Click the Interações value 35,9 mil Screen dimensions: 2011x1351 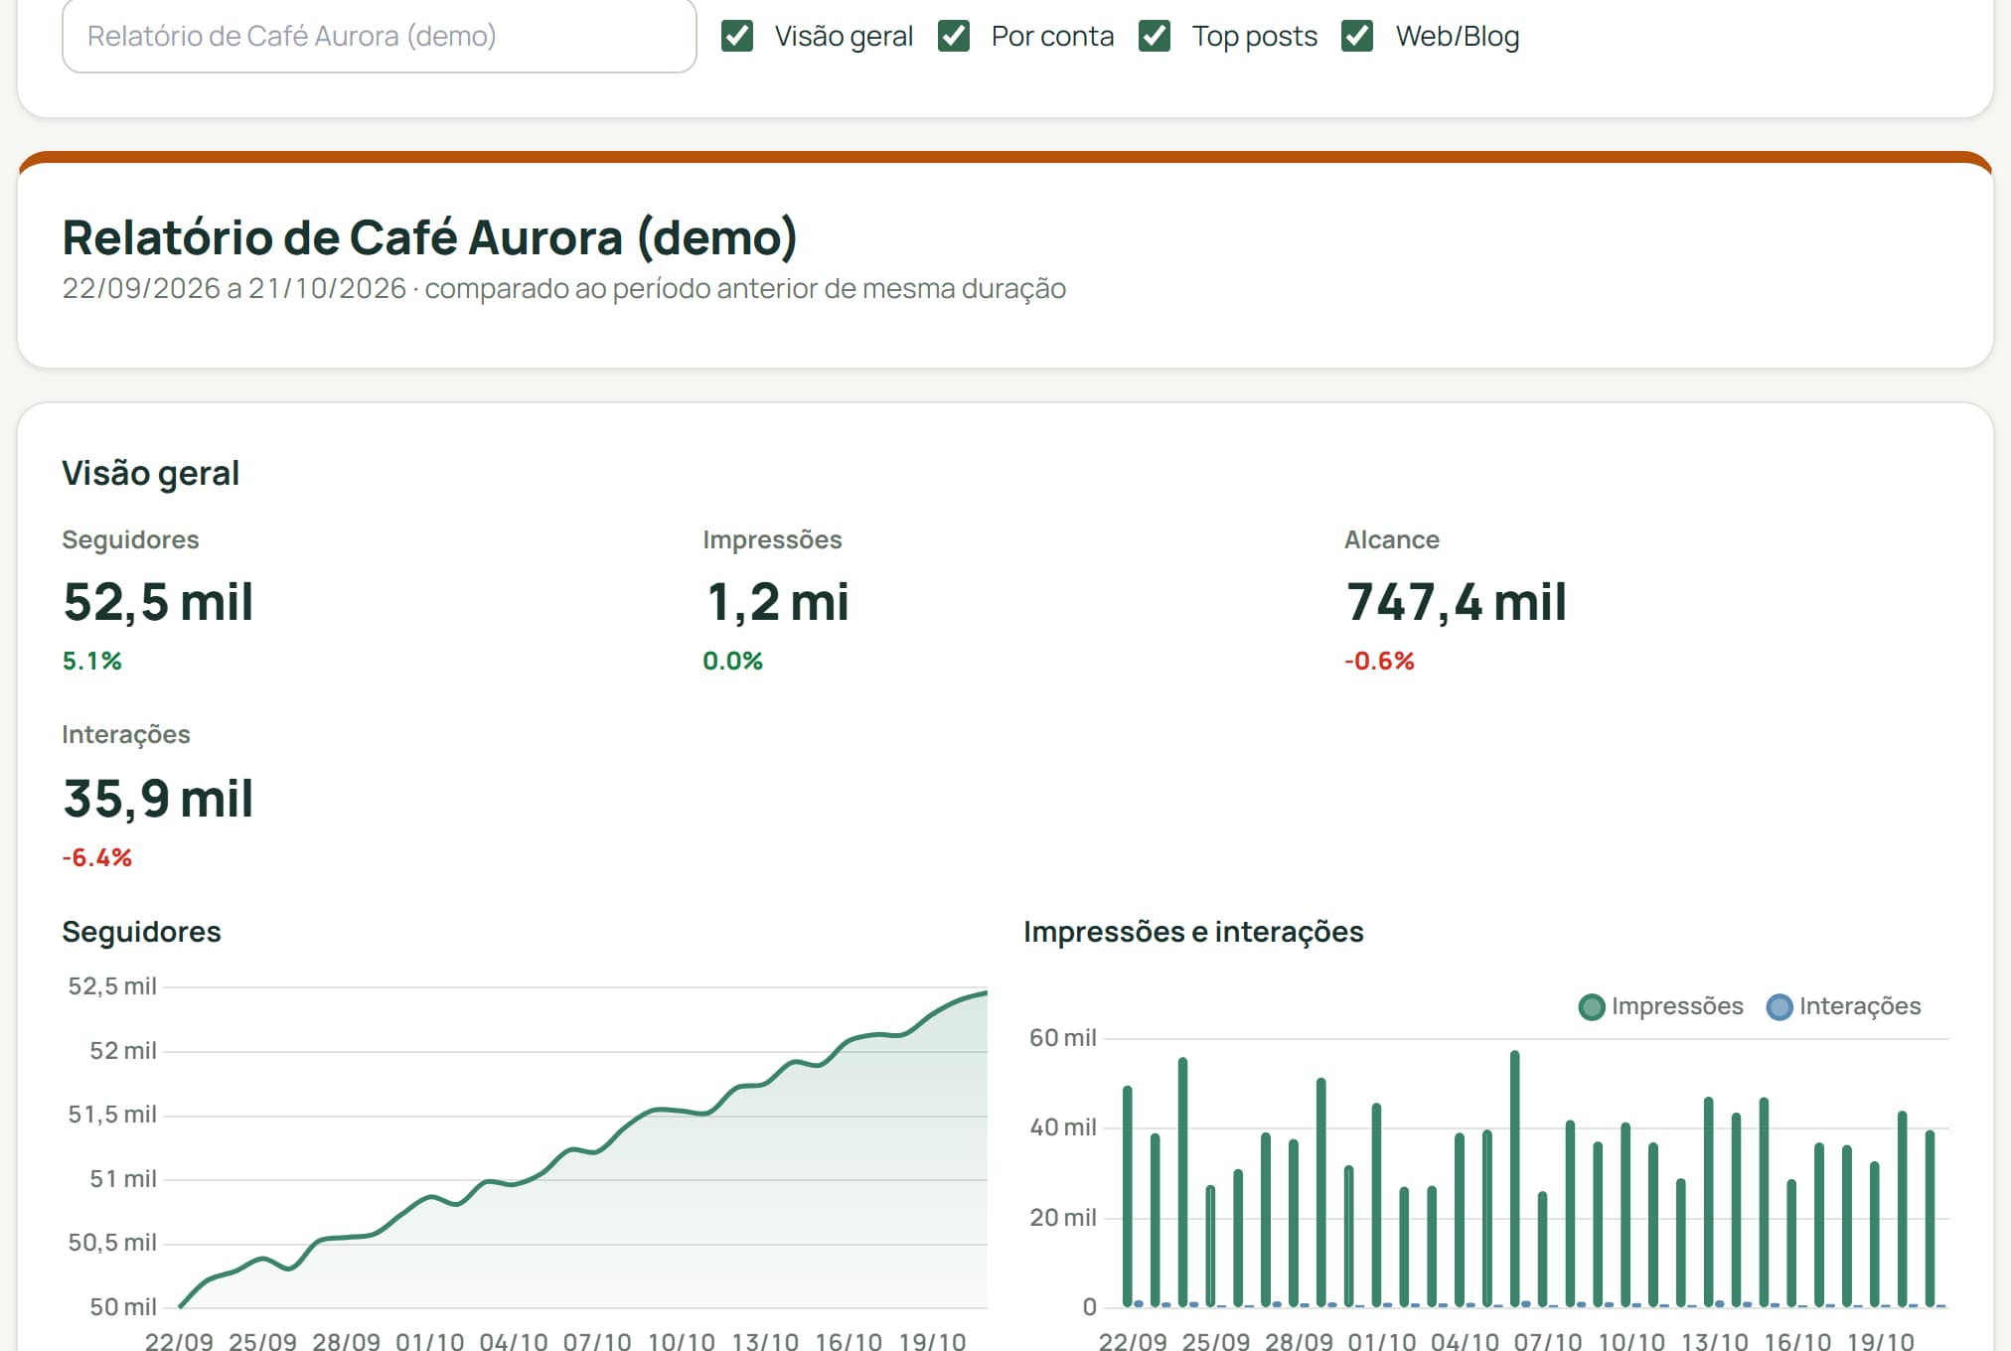click(158, 799)
